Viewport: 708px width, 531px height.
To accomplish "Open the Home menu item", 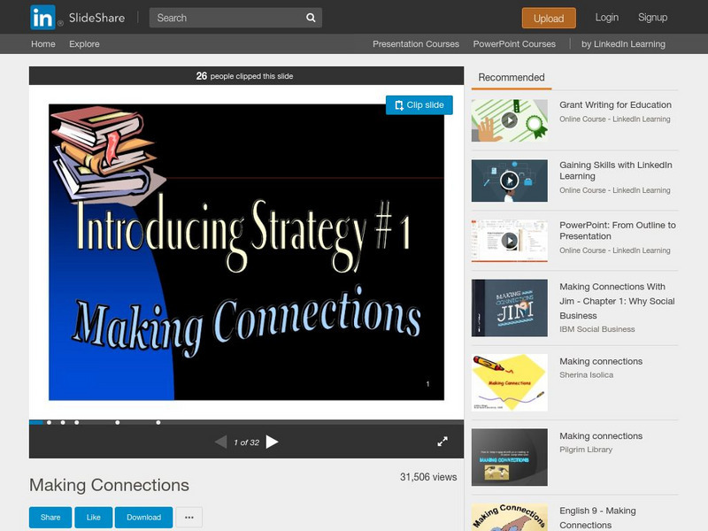I will pyautogui.click(x=42, y=44).
